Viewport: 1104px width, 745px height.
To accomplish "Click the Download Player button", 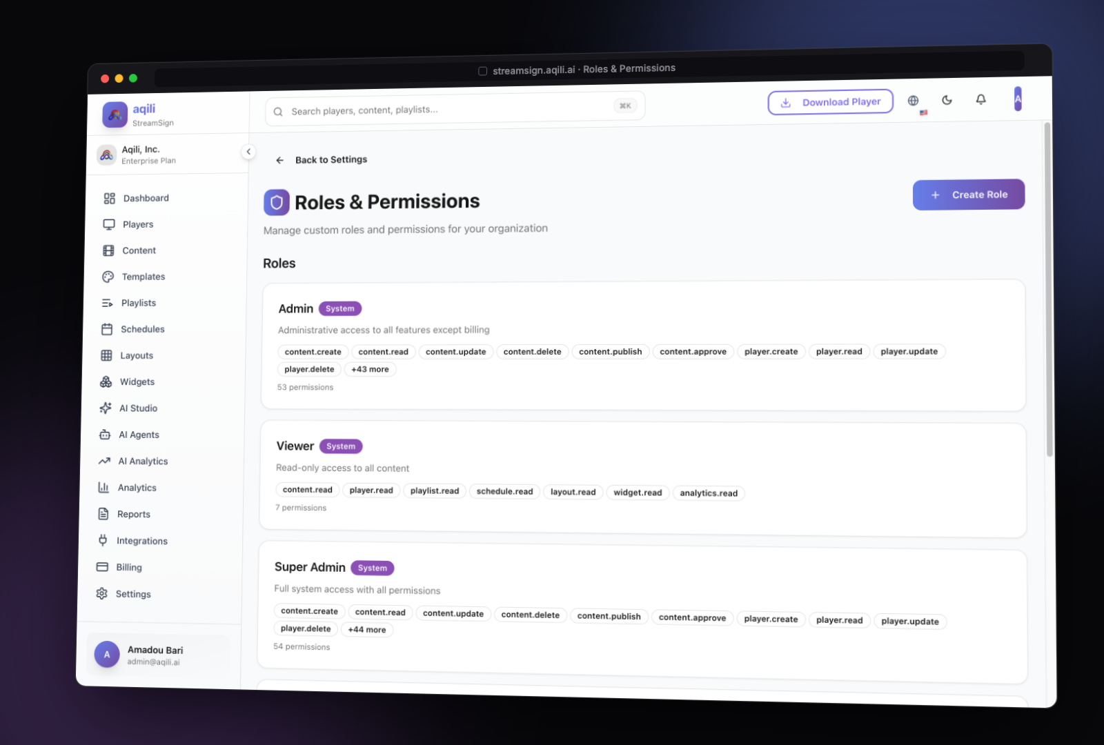I will tap(831, 102).
